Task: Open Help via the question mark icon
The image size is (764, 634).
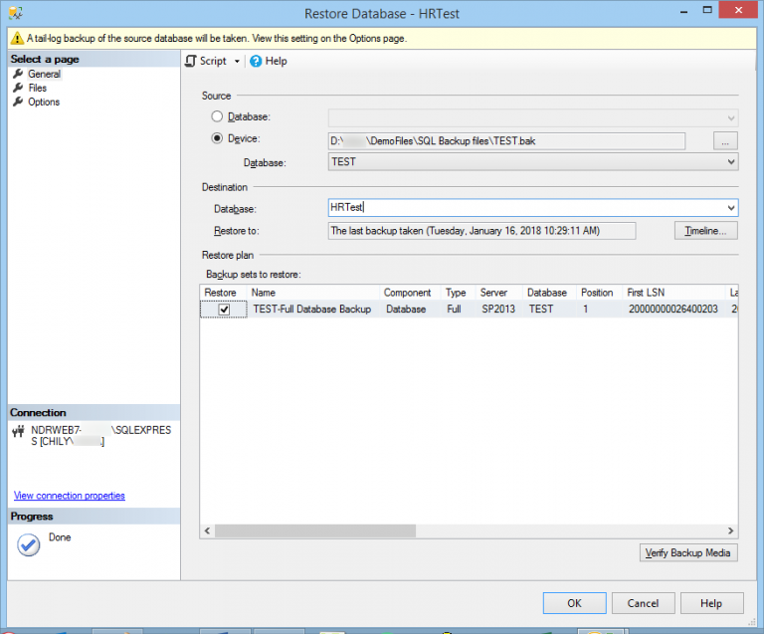Action: coord(256,61)
